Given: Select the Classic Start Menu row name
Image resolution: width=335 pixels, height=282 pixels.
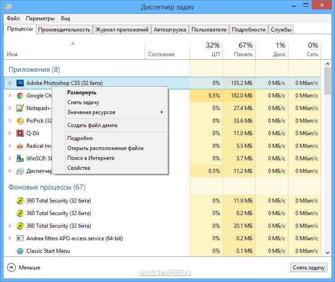Looking at the screenshot, I should point(48,251).
